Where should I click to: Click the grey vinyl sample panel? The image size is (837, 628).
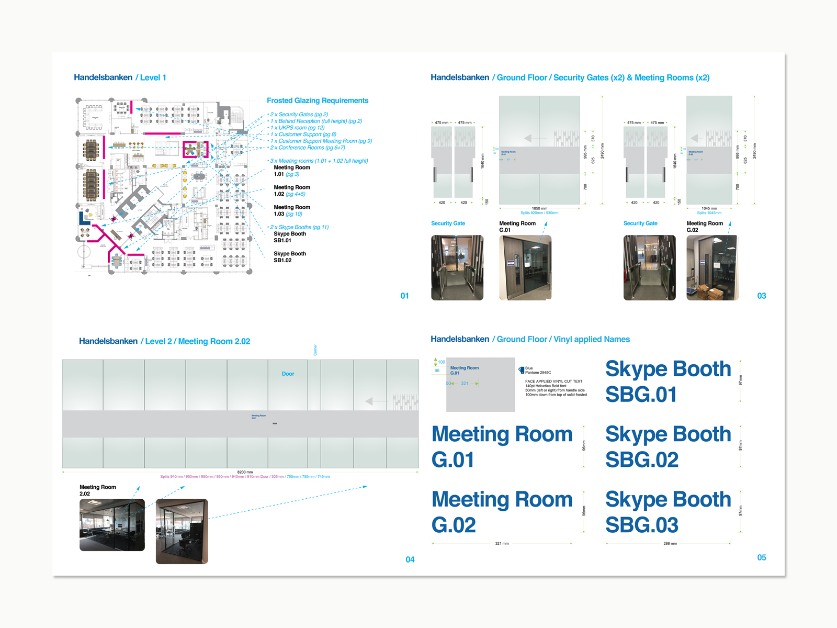[481, 385]
